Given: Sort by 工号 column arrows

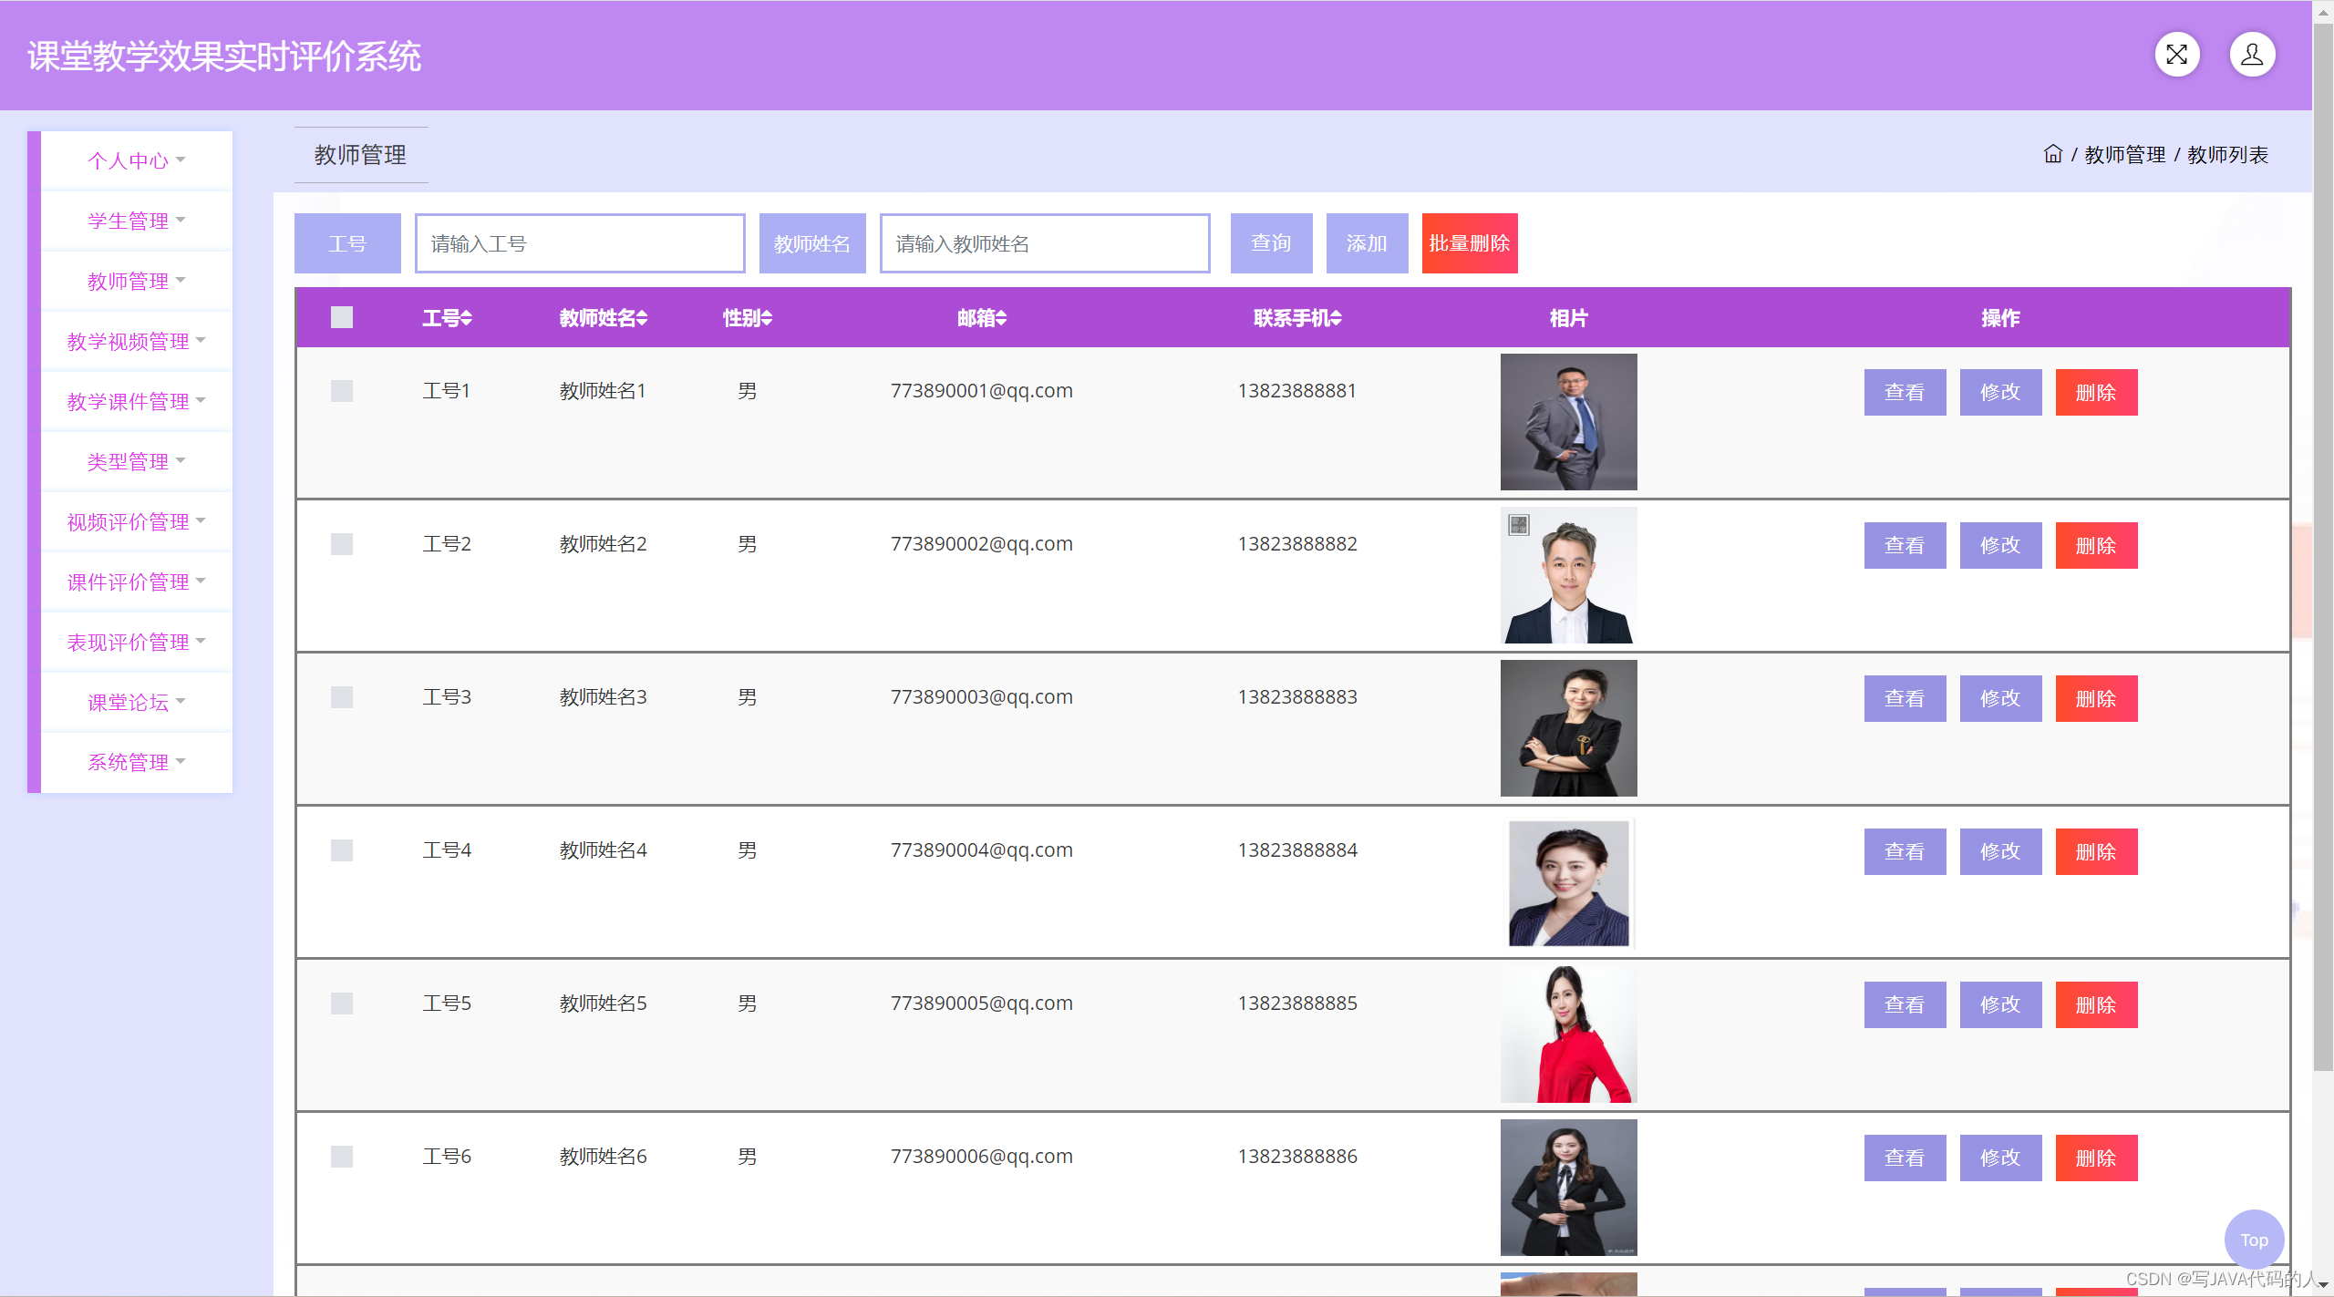Looking at the screenshot, I should point(466,318).
